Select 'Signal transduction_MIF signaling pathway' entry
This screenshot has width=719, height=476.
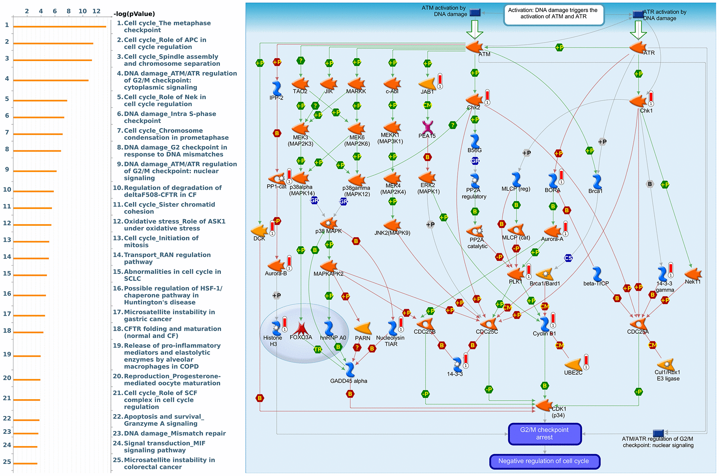[x=159, y=447]
